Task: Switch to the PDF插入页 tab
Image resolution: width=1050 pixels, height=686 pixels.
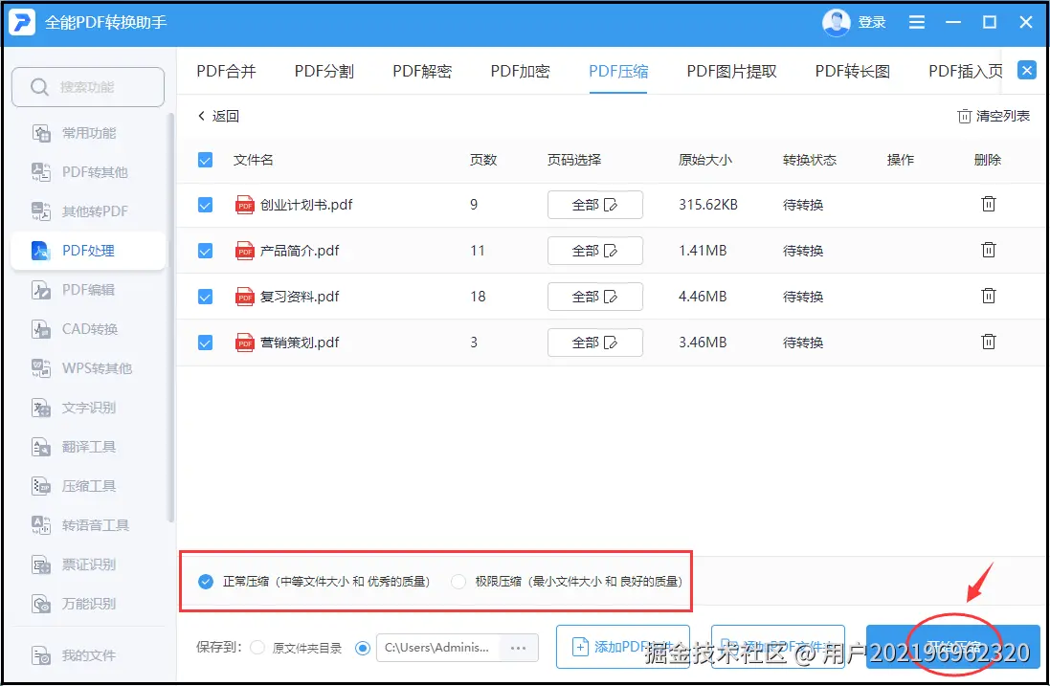Action: click(x=965, y=71)
